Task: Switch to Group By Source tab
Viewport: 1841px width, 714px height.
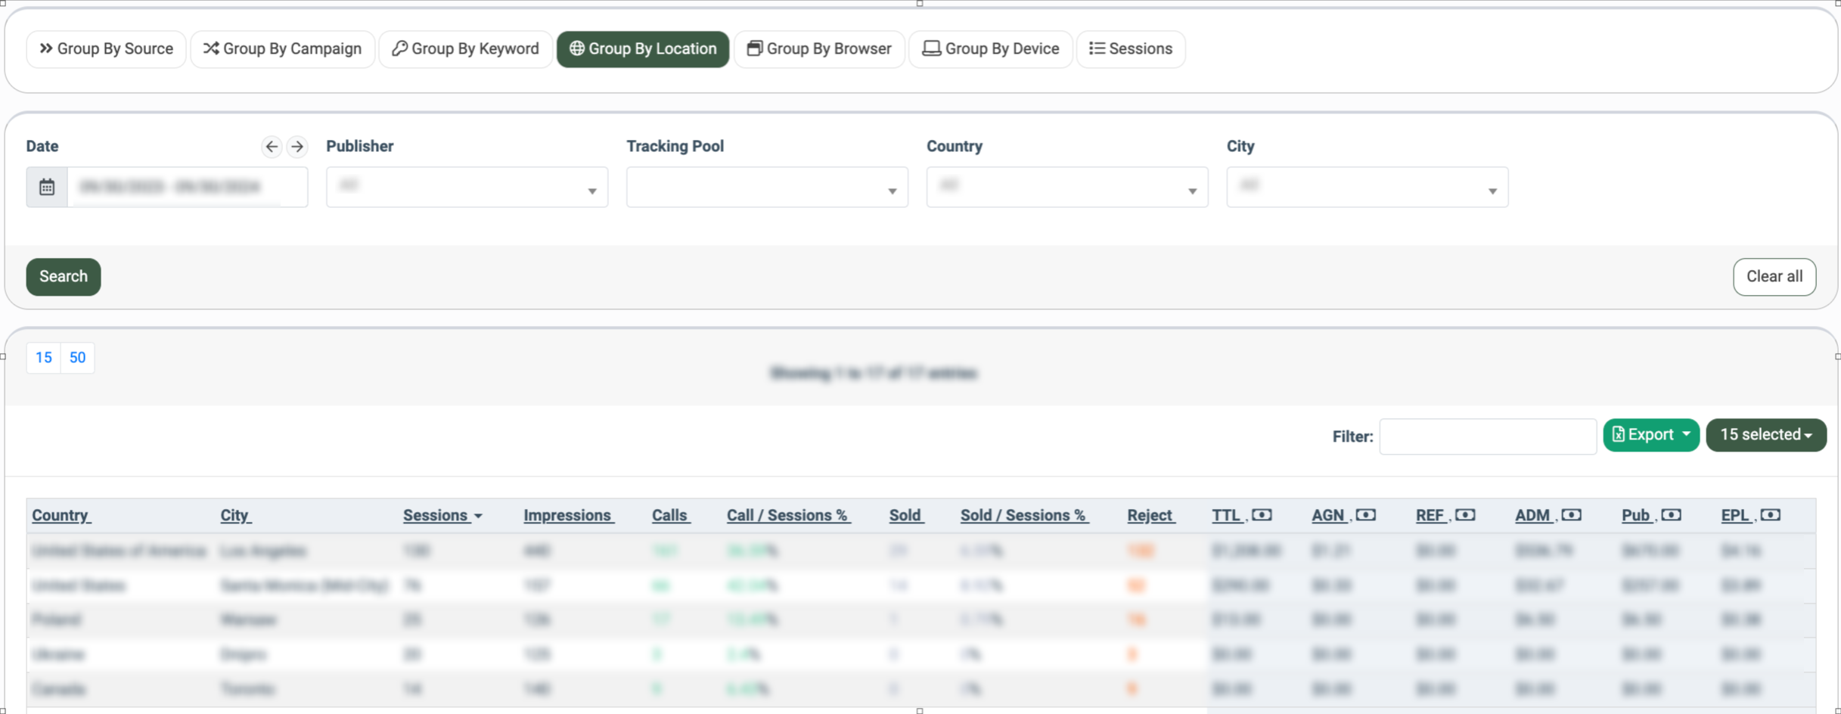Action: pos(107,49)
